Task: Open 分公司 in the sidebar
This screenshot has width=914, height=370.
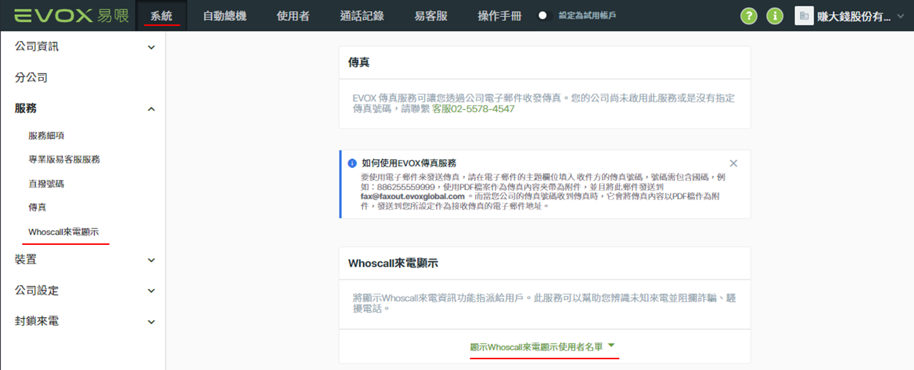Action: point(31,78)
